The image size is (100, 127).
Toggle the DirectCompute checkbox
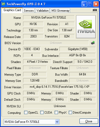(70, 113)
